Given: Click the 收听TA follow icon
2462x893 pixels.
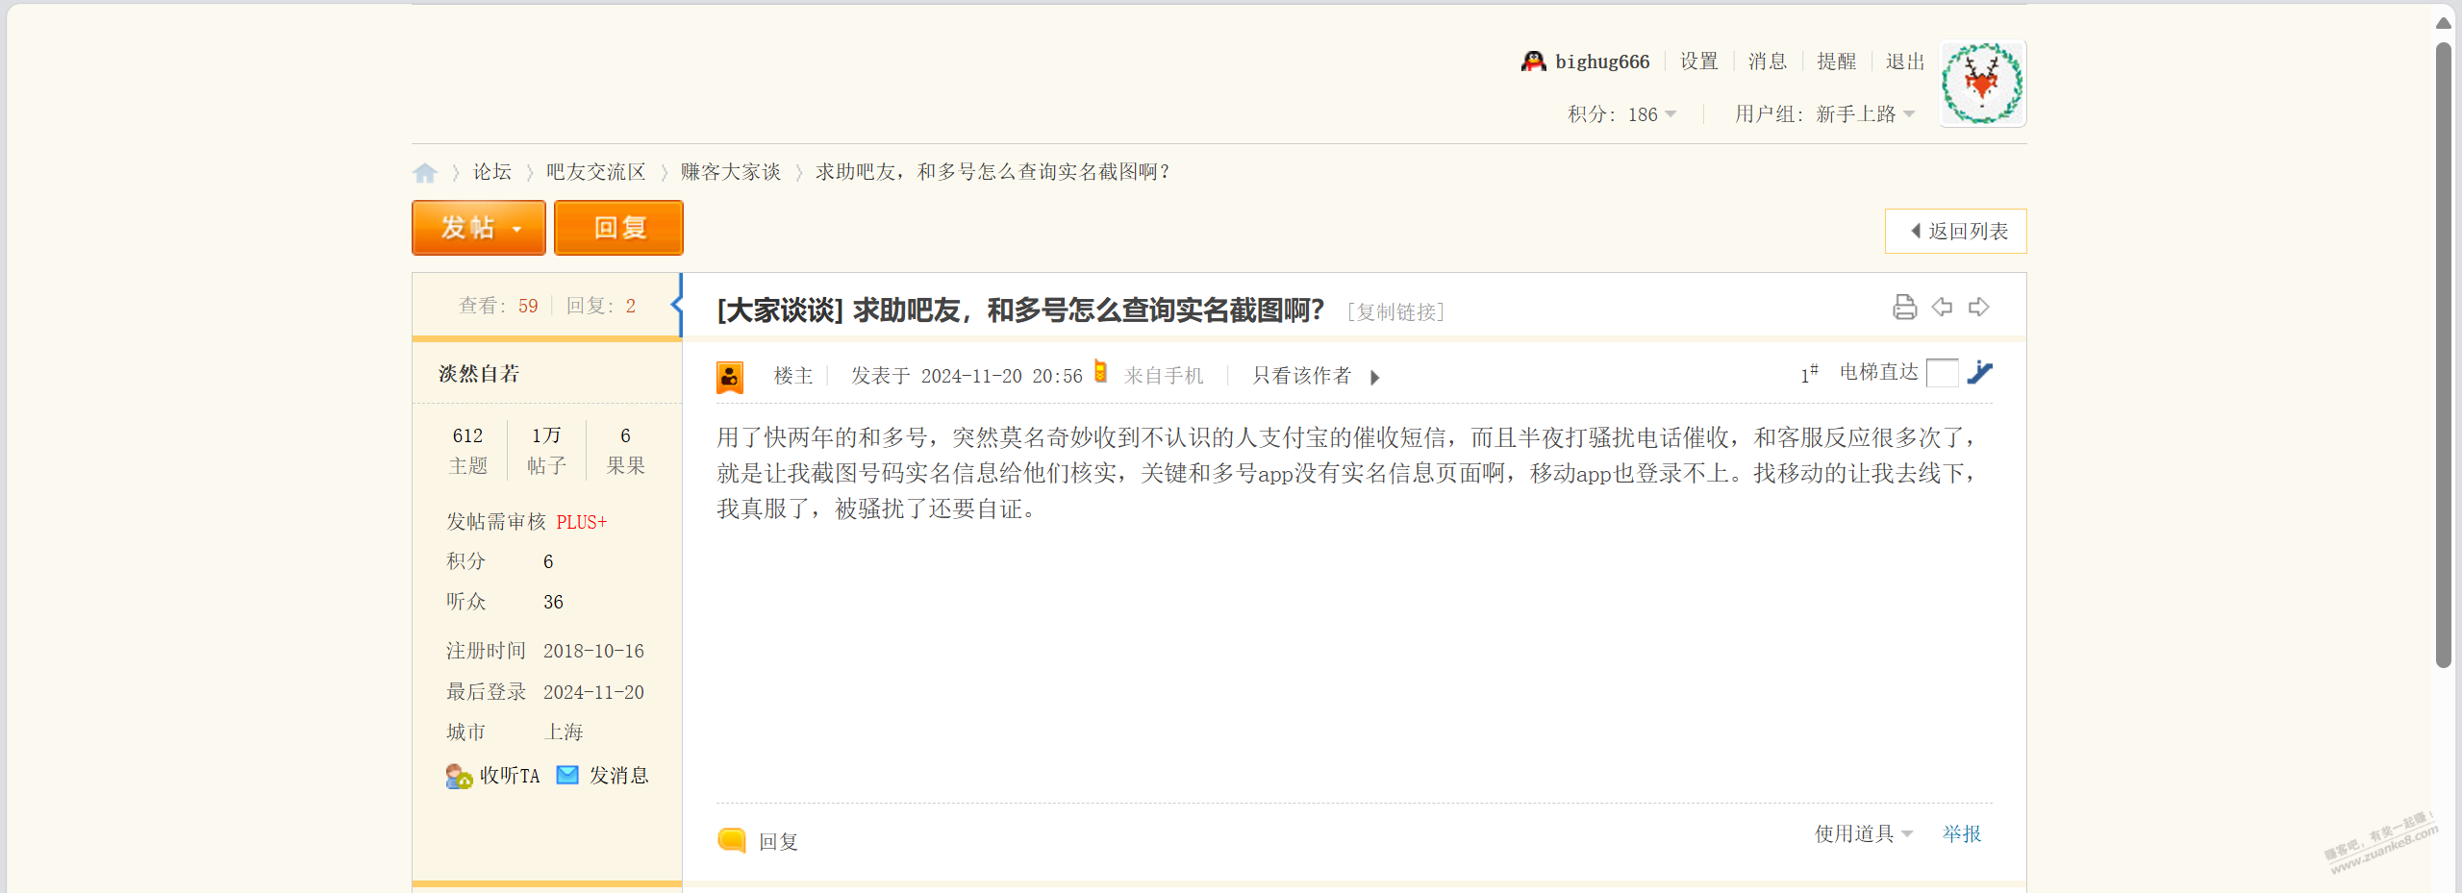Looking at the screenshot, I should 459,776.
